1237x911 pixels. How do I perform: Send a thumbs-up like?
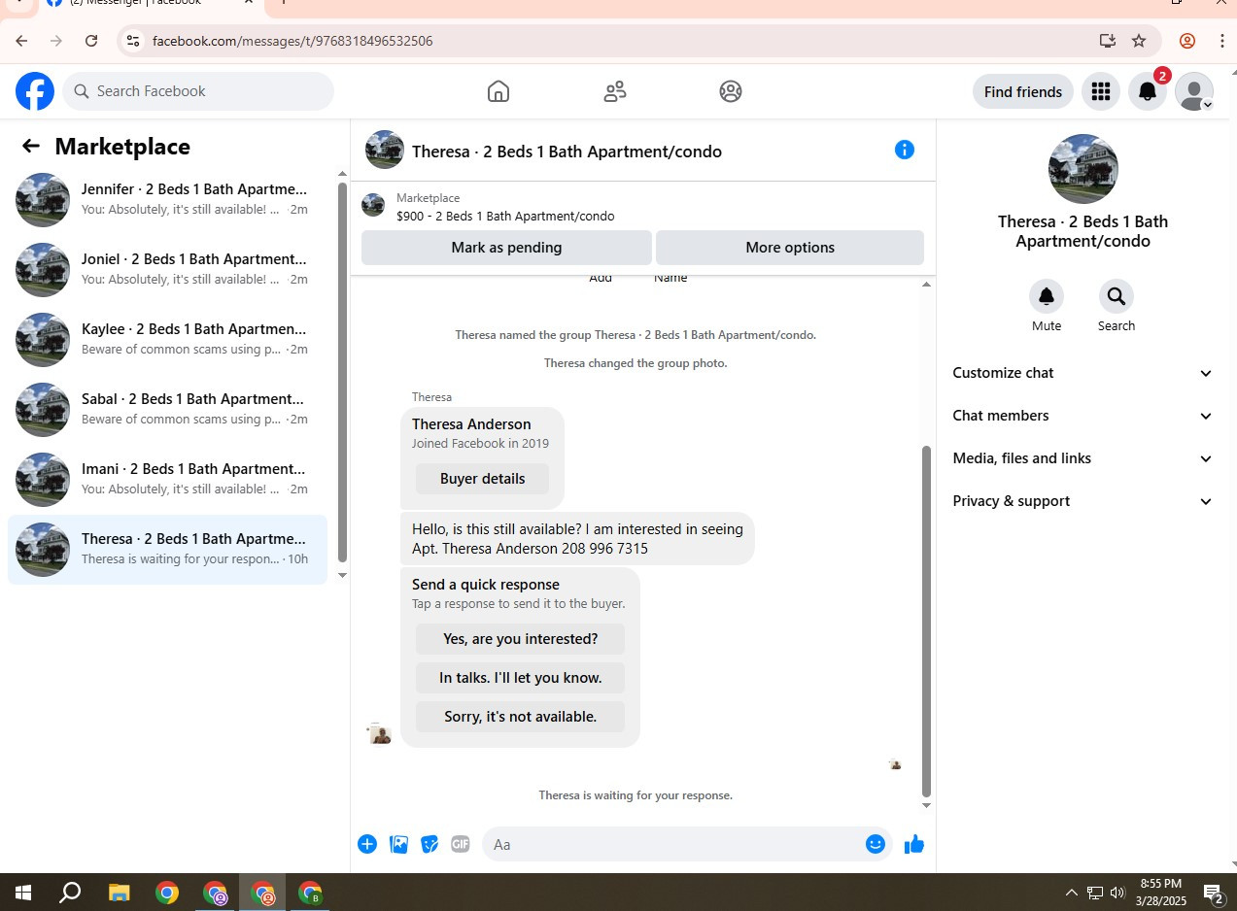[x=913, y=844]
